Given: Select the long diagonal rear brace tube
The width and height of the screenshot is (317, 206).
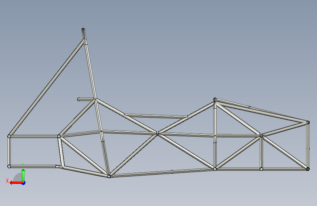Looking at the screenshot, I should tap(46, 87).
